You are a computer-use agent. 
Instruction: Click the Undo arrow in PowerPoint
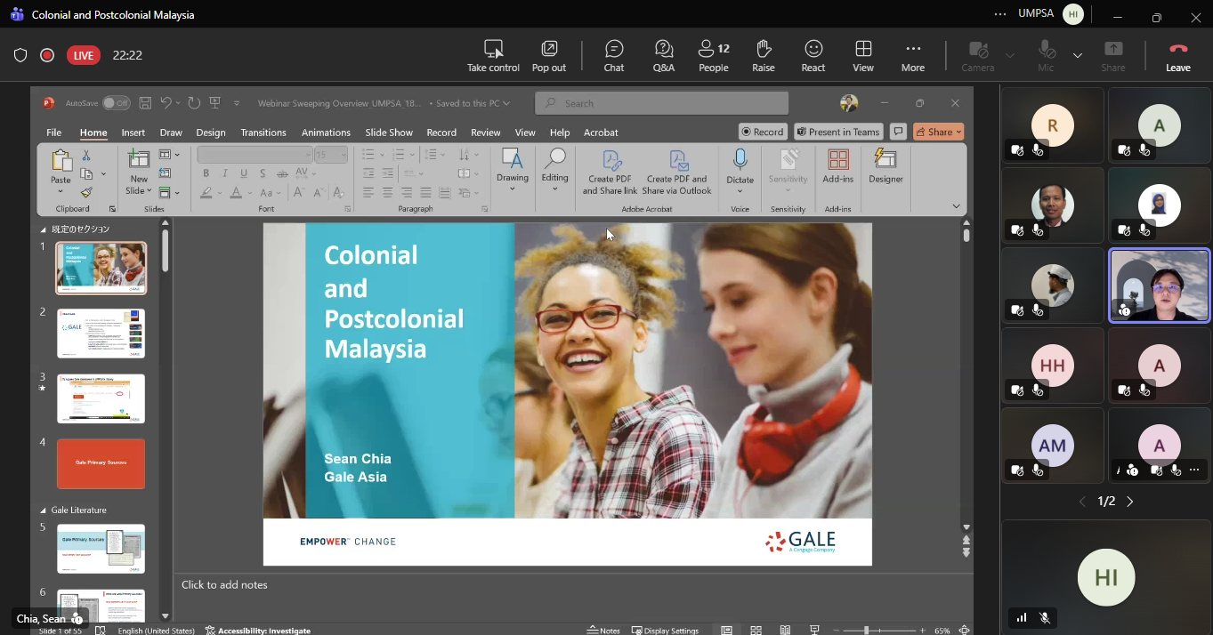(x=166, y=103)
